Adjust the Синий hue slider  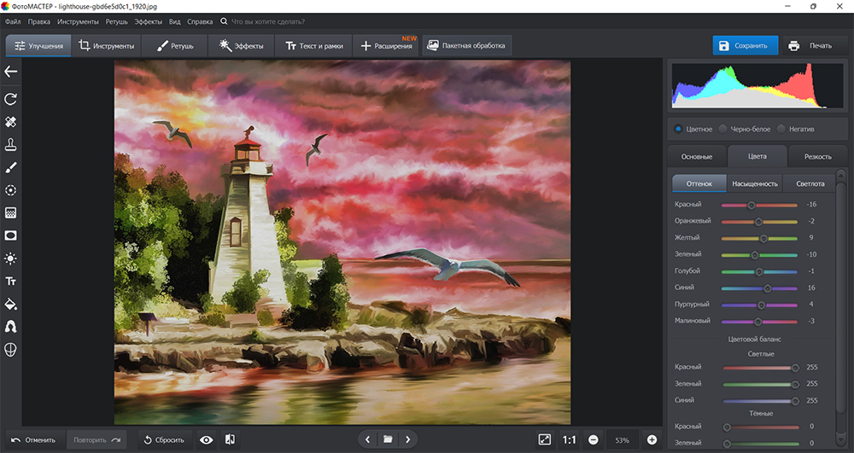click(767, 288)
